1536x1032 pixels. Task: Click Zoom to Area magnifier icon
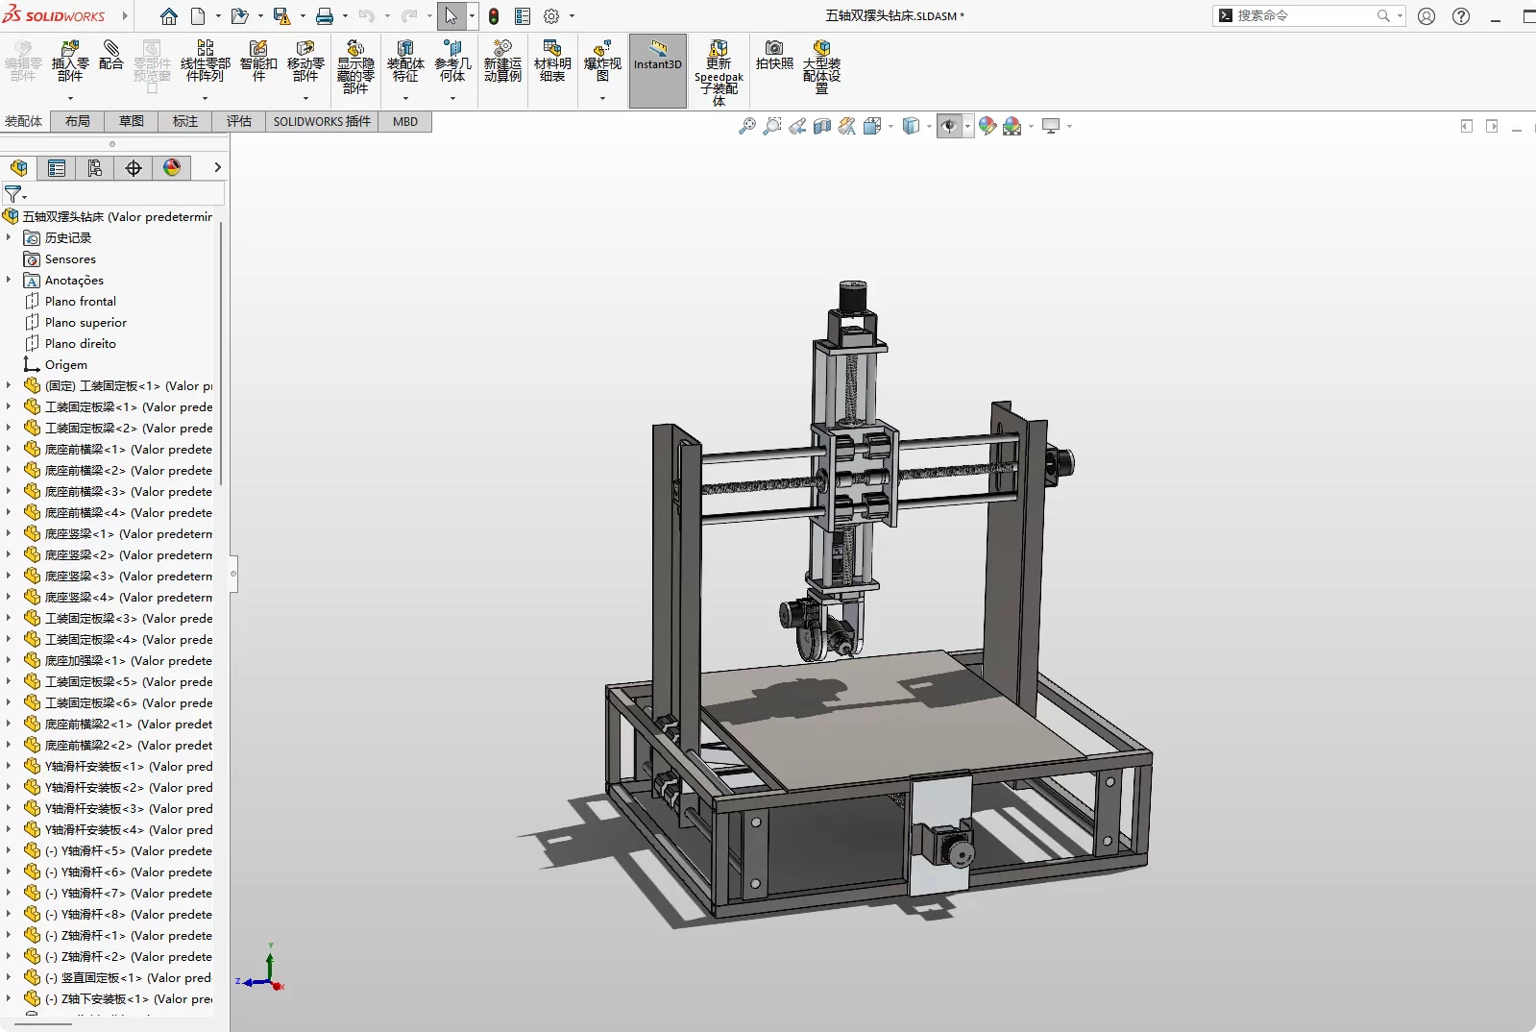(x=771, y=126)
